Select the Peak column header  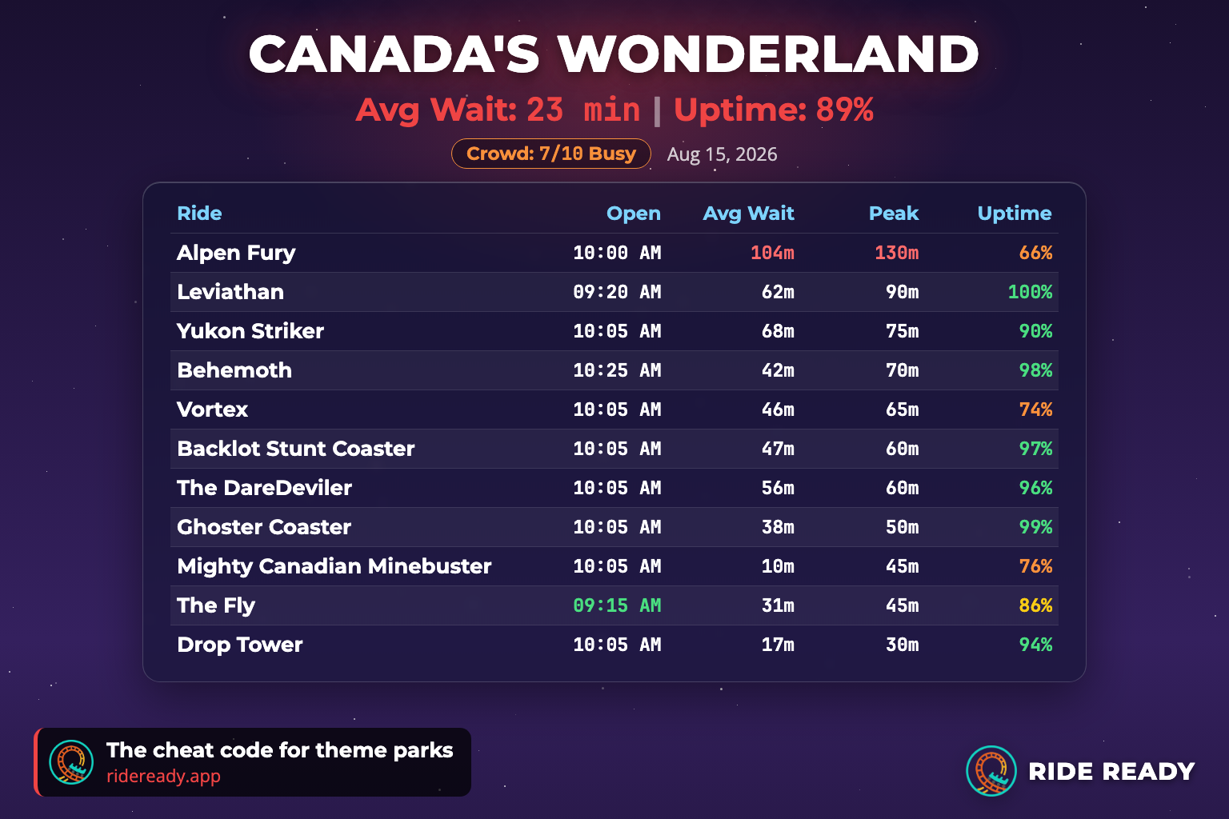pos(894,214)
